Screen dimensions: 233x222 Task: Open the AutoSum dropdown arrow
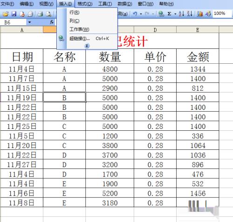pos(175,14)
